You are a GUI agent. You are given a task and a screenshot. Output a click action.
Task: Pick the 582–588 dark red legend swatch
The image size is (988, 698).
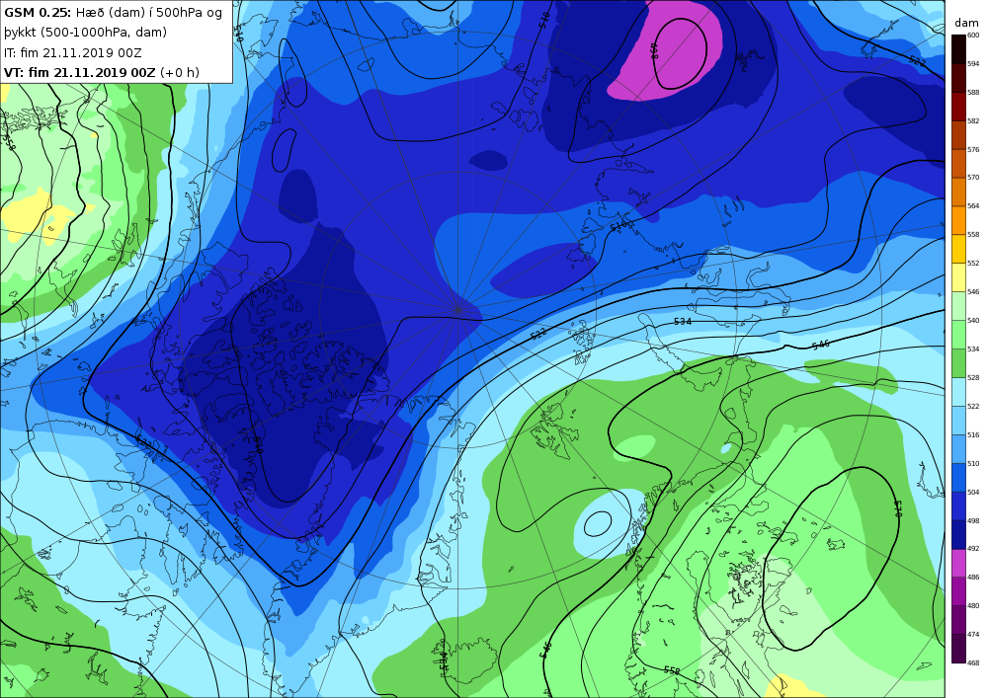[x=958, y=107]
